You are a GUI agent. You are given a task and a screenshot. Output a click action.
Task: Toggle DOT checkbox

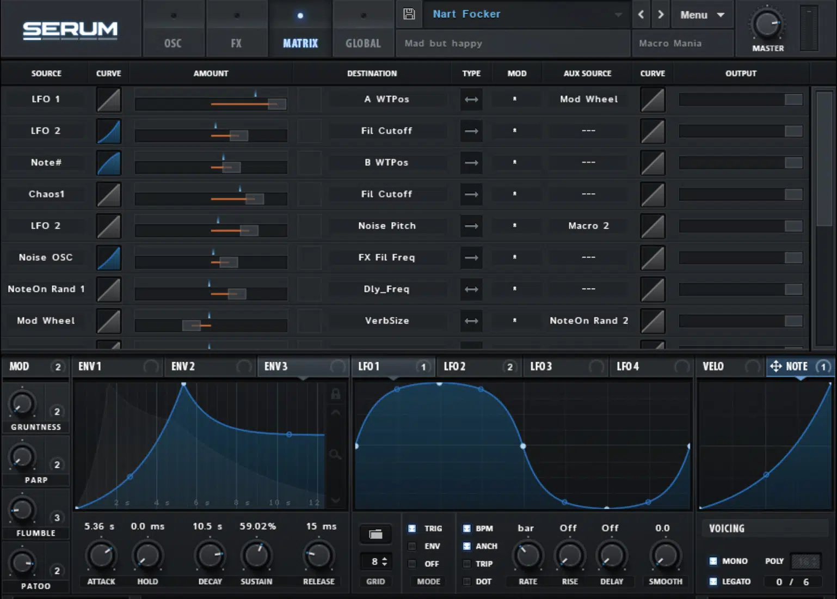(466, 582)
